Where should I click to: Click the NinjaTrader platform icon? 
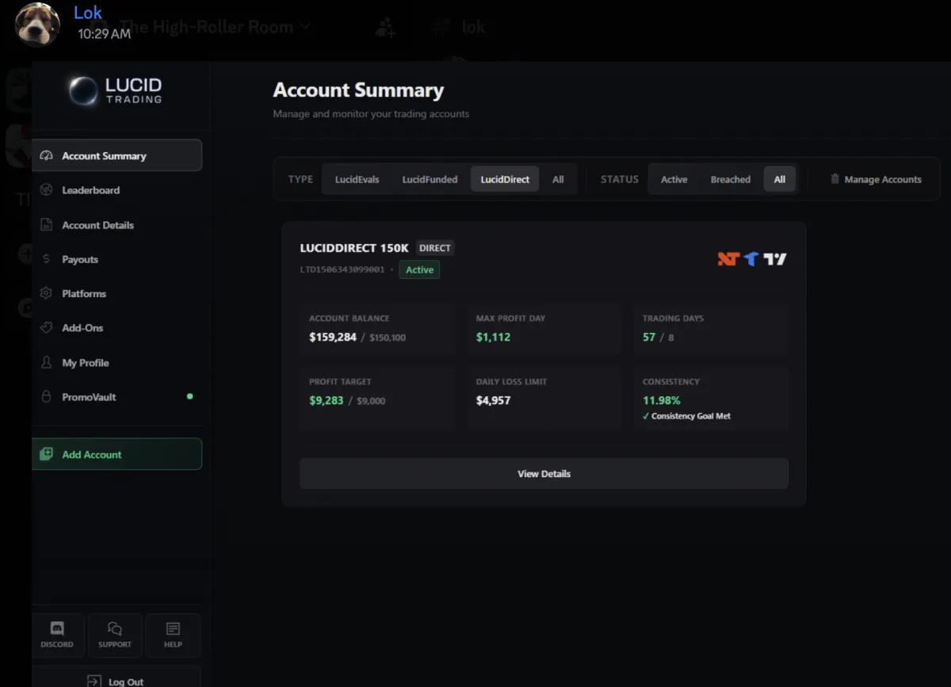[x=728, y=258]
